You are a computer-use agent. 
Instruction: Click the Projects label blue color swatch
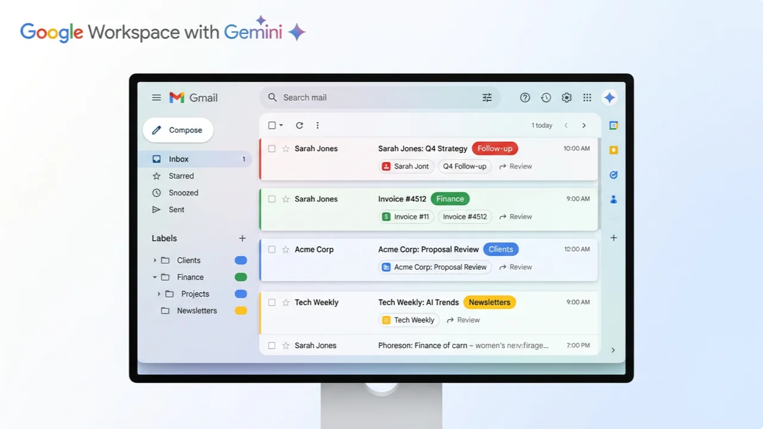point(241,294)
